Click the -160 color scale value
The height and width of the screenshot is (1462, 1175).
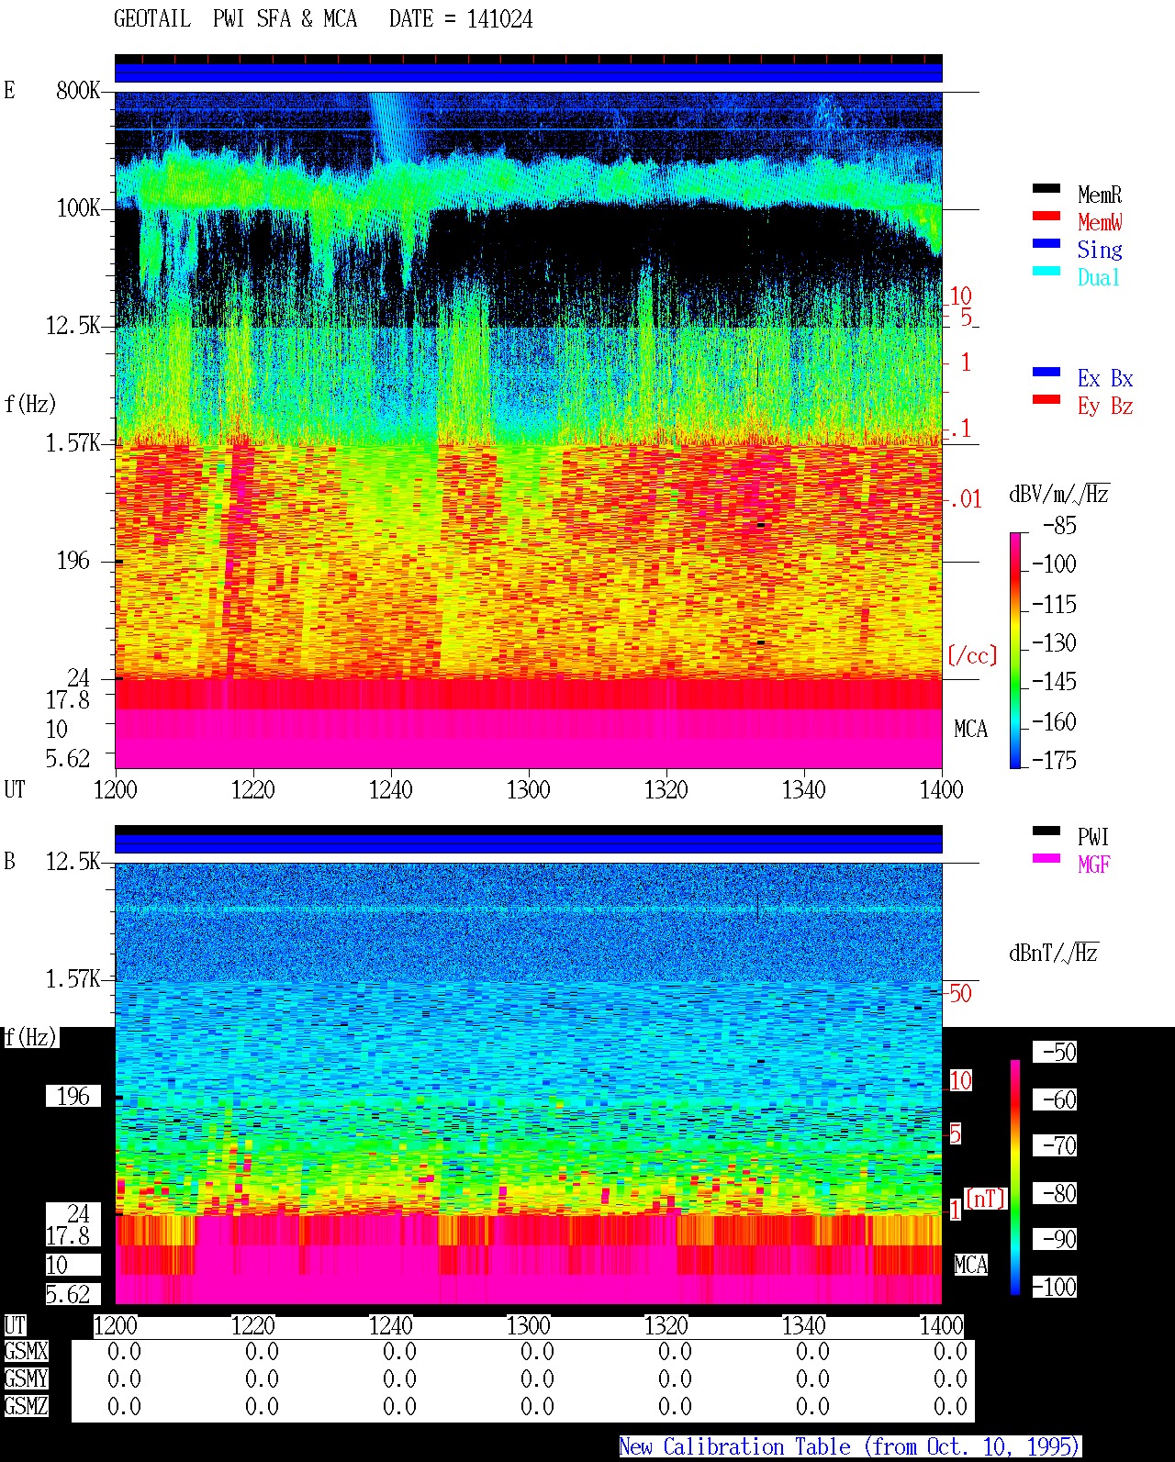[1055, 722]
